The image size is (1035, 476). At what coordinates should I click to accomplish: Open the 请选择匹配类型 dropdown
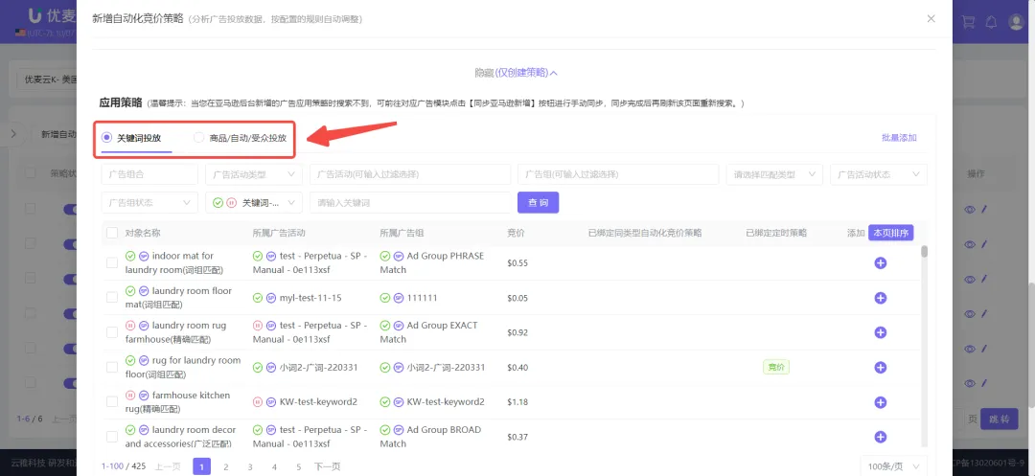774,174
